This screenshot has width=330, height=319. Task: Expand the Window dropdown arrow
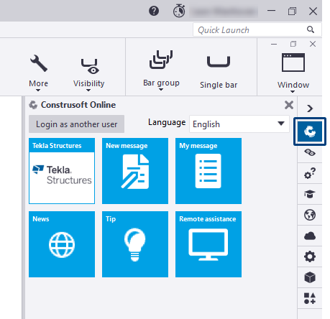[x=293, y=92]
